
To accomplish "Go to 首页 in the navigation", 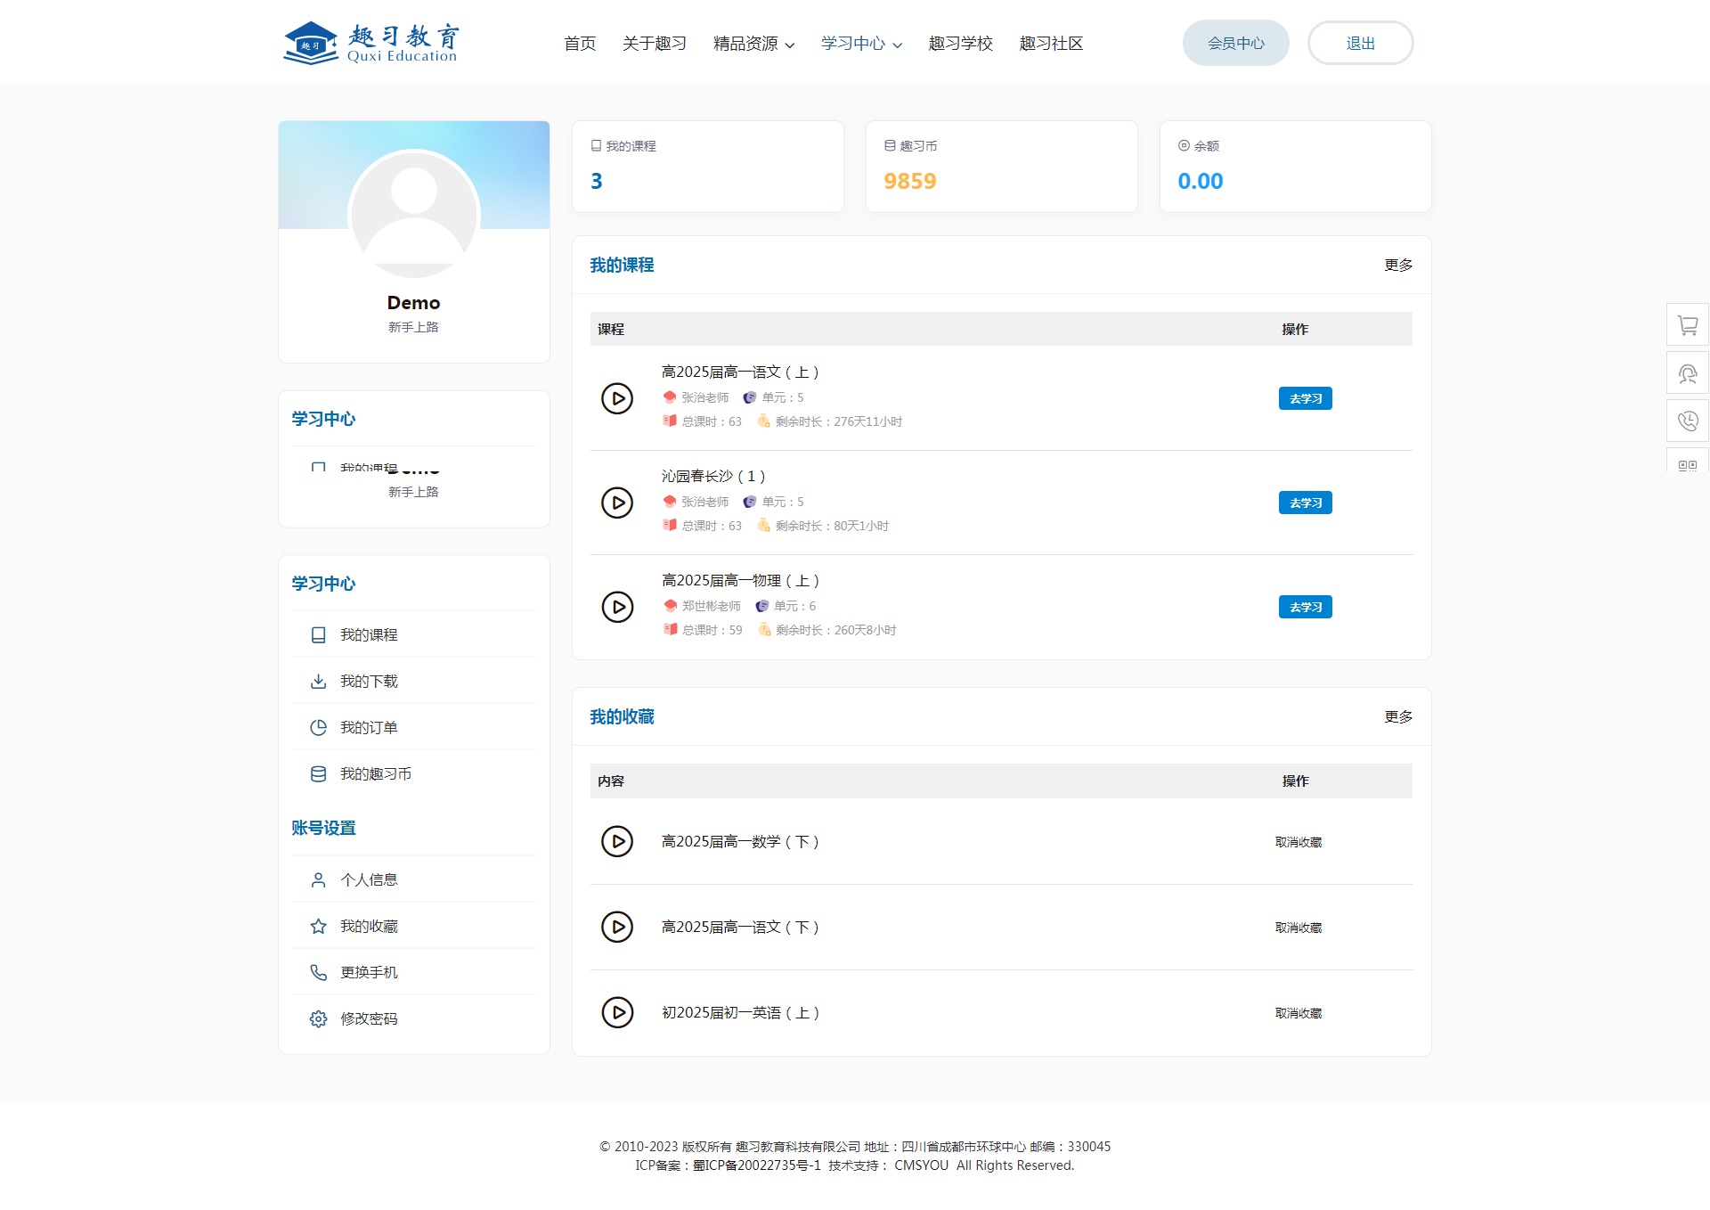I will point(580,44).
